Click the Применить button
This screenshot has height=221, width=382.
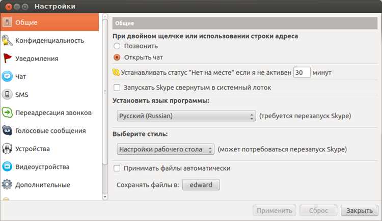click(x=275, y=210)
